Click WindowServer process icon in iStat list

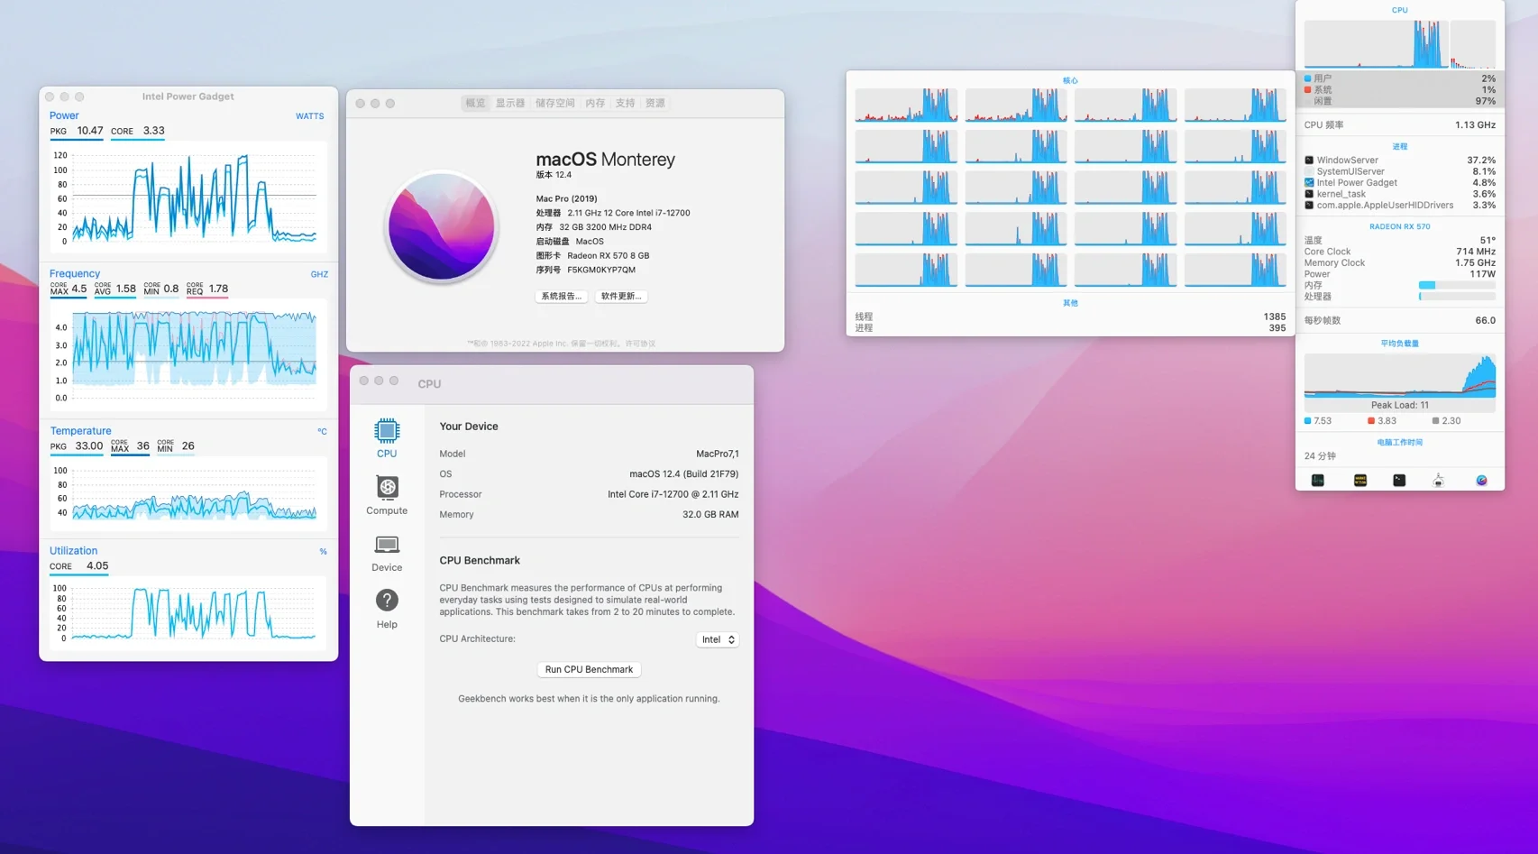1309,161
